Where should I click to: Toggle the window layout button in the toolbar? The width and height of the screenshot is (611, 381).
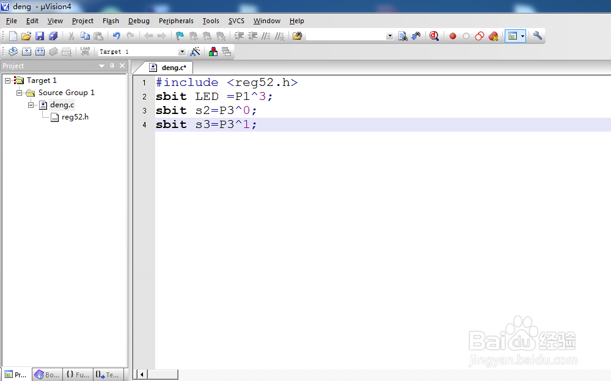point(513,36)
